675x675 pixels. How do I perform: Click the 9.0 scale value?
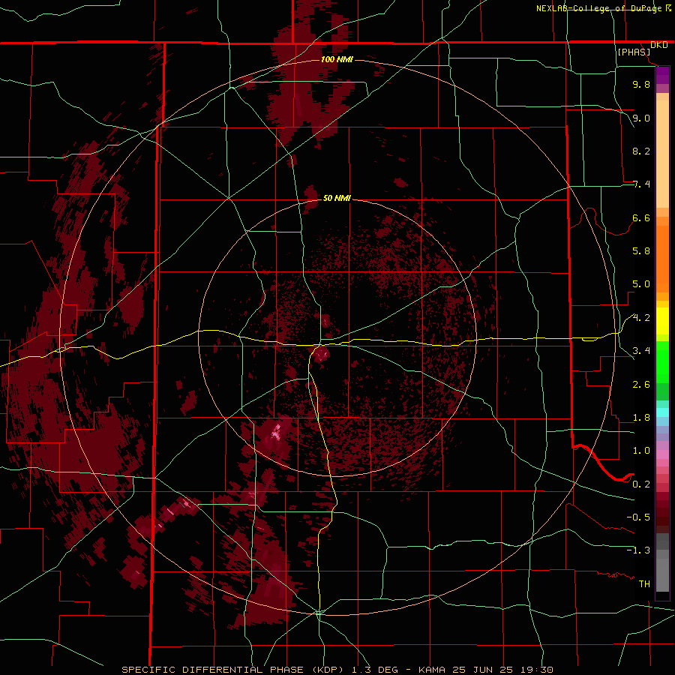click(641, 118)
